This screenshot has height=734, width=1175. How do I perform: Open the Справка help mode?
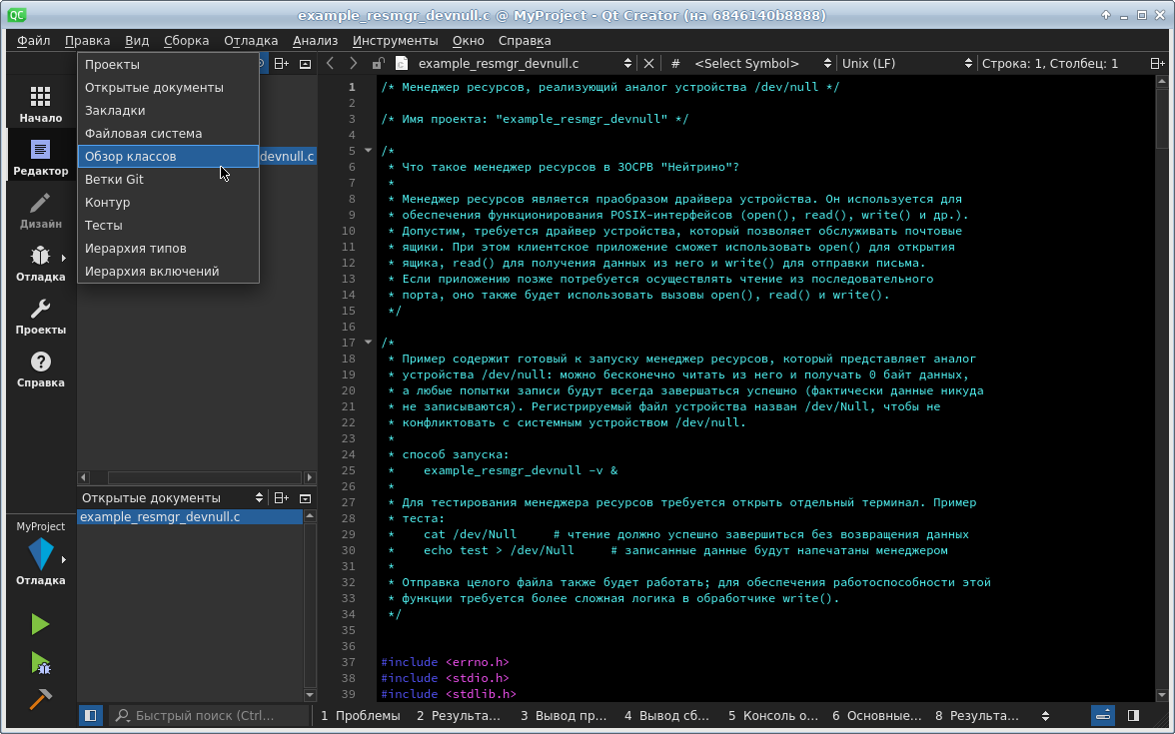tap(40, 369)
